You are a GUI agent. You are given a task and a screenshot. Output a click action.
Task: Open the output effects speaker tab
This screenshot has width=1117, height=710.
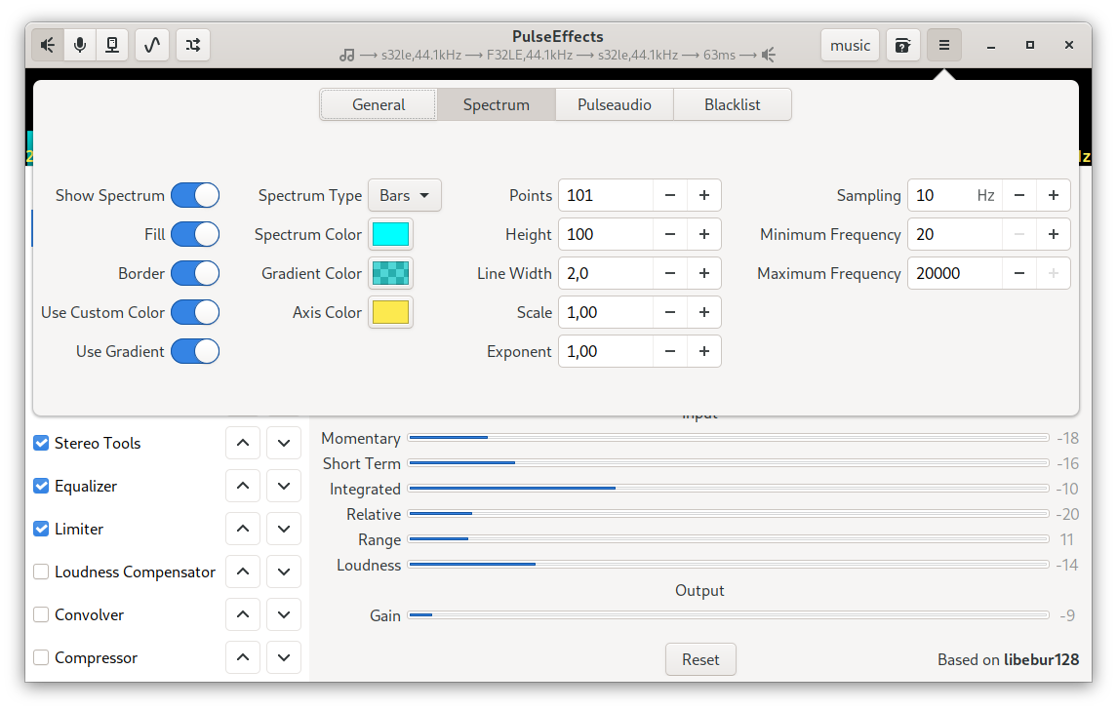[48, 45]
